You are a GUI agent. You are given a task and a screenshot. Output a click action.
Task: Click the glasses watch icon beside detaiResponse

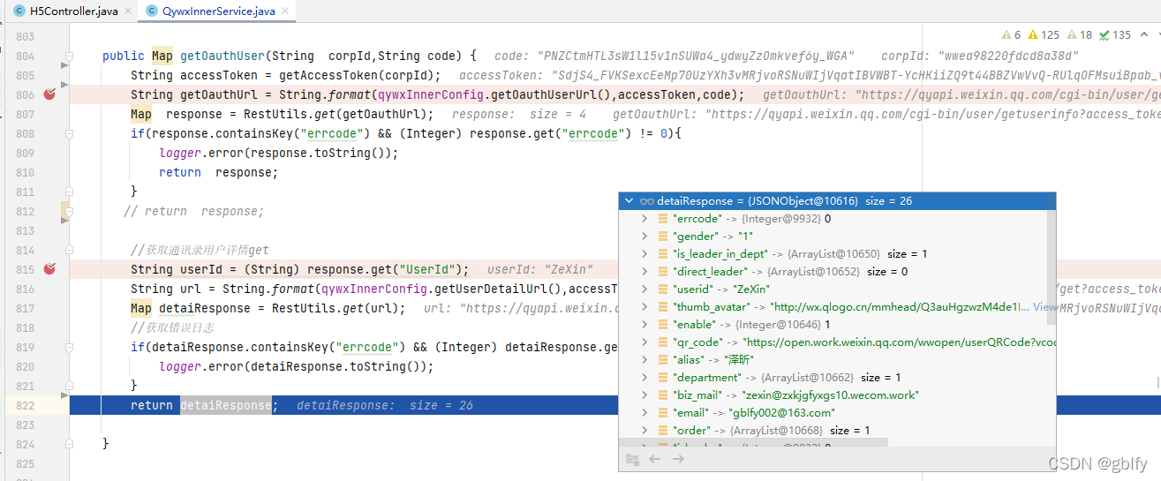646,201
